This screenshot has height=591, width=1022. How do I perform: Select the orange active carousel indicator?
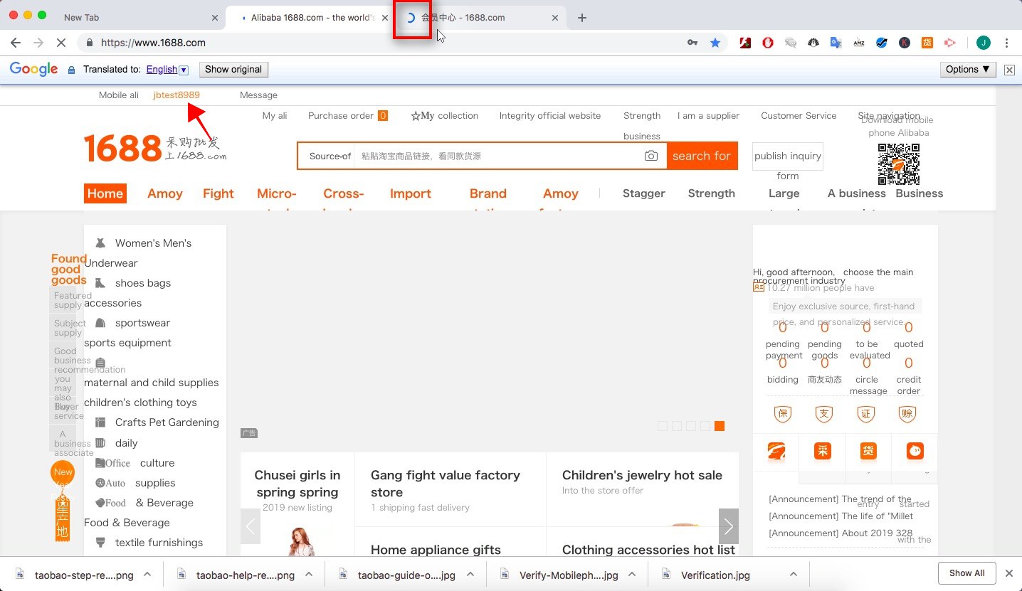click(x=720, y=426)
